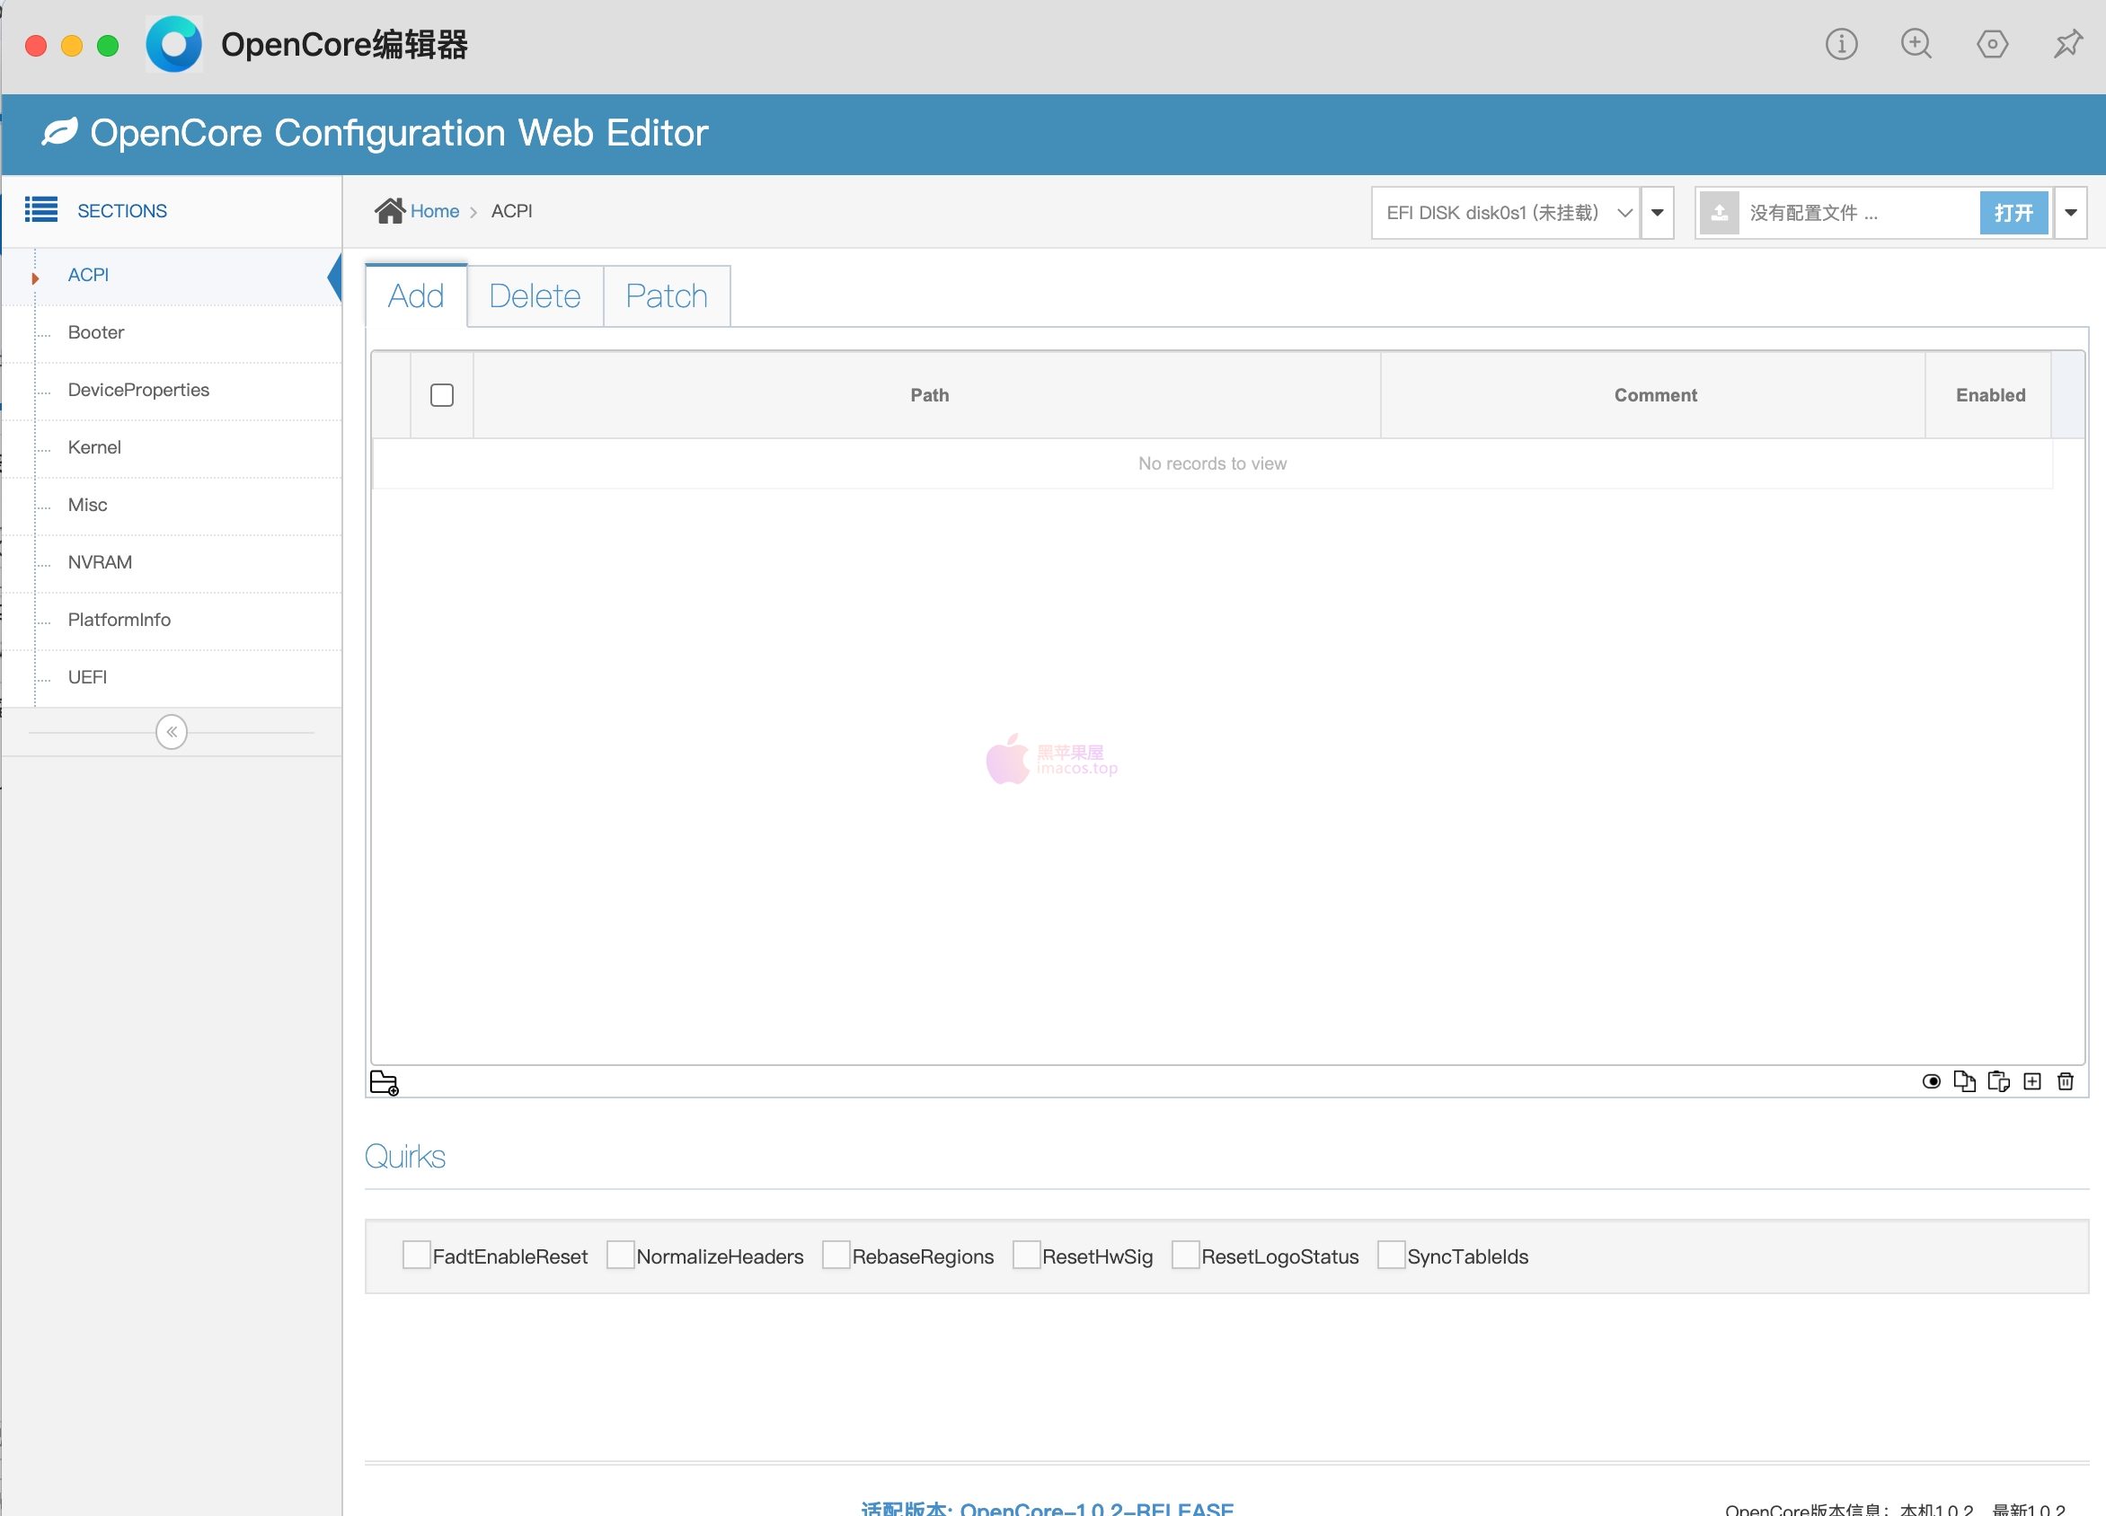
Task: Click the OpenCore Configuration Web Editor title
Action: (x=399, y=133)
